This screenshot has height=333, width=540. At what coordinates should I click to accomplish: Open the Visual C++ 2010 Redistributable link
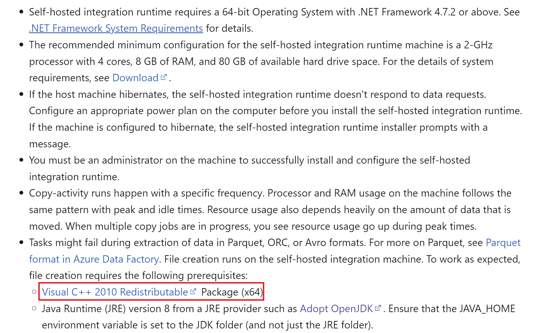115,292
